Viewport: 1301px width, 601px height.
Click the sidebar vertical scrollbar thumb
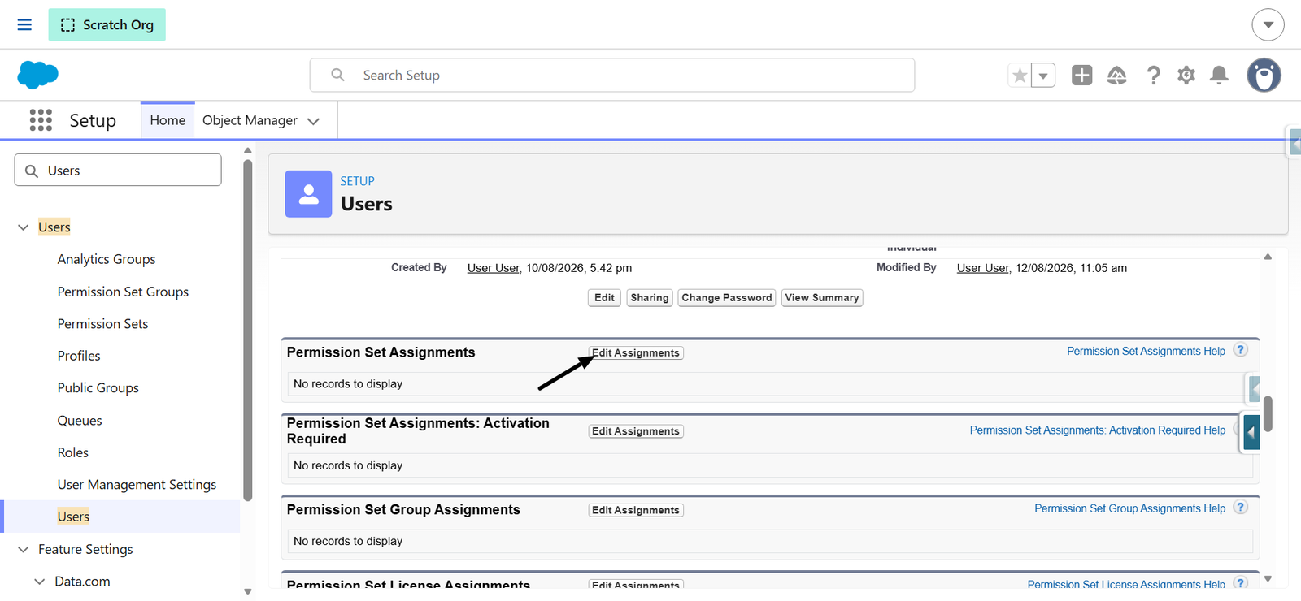pos(248,331)
